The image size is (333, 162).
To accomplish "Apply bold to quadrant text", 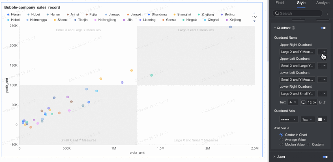I will tap(320, 103).
